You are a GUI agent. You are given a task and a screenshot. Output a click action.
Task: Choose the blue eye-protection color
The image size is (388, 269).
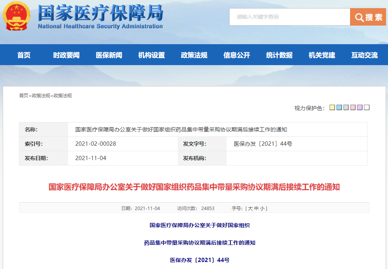(339, 107)
